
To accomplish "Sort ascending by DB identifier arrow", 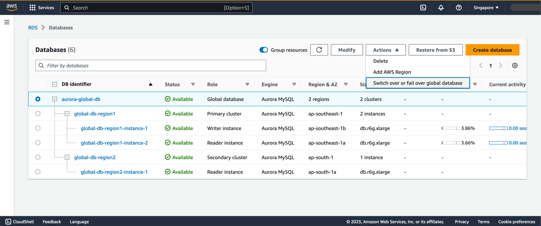I will pyautogui.click(x=151, y=84).
